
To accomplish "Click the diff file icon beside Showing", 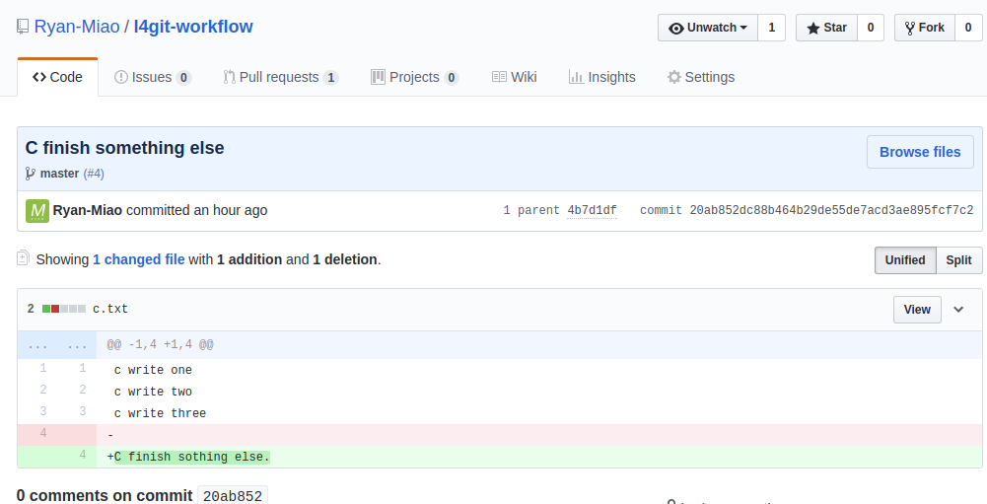I will (x=23, y=257).
